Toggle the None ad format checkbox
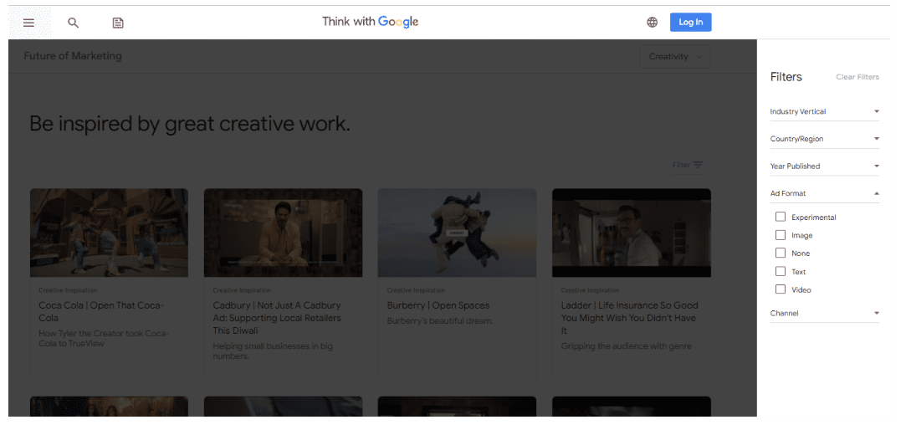The height and width of the screenshot is (430, 906). coord(781,253)
